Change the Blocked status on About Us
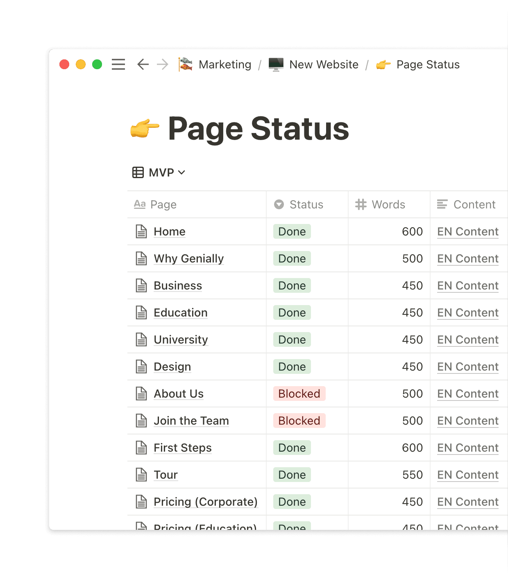Viewport: 508px width, 579px height. pos(299,394)
